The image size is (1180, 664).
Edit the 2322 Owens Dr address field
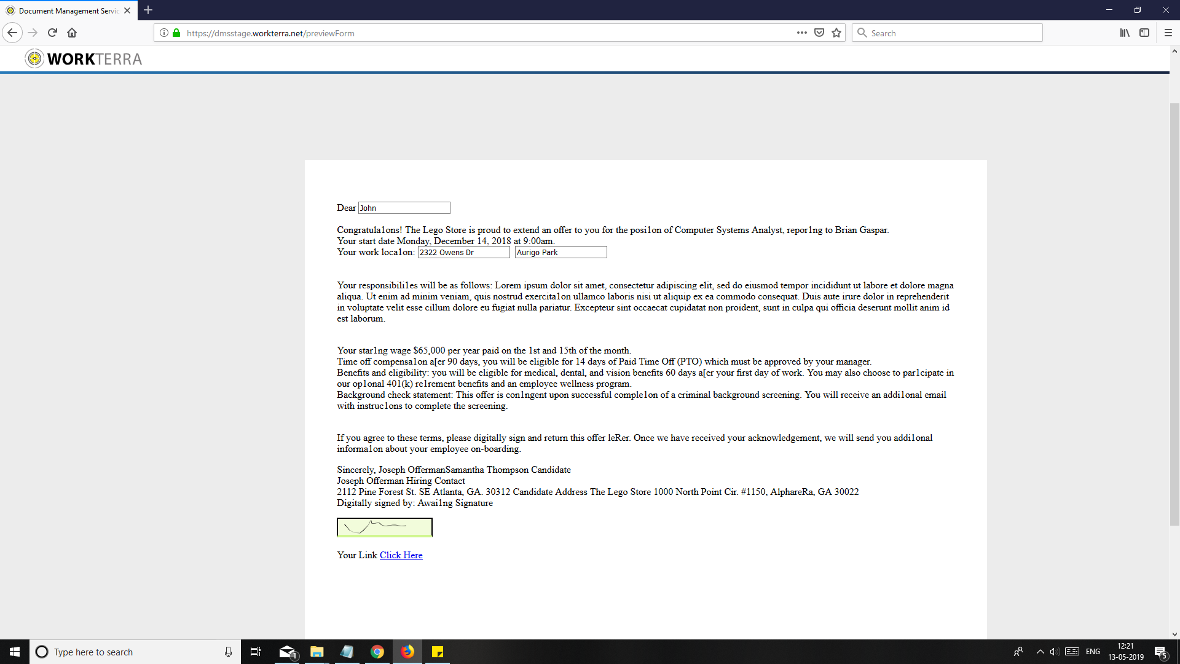click(464, 252)
